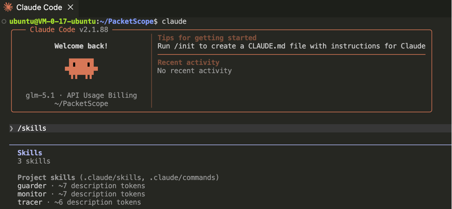Click the Skills heading
The image size is (452, 209).
point(30,153)
